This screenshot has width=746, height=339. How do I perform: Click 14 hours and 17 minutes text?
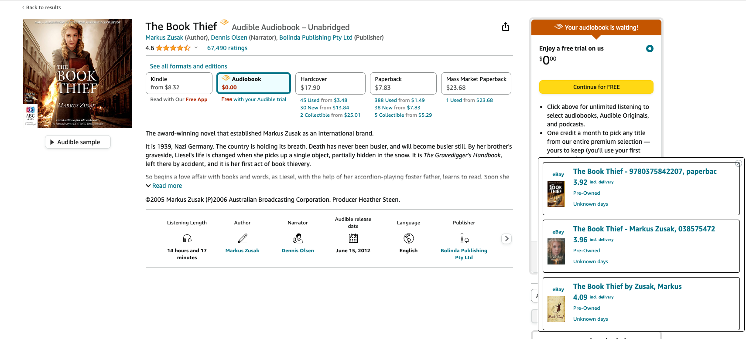coord(187,254)
